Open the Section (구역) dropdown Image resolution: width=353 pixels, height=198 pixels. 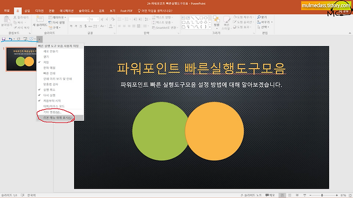(55, 27)
